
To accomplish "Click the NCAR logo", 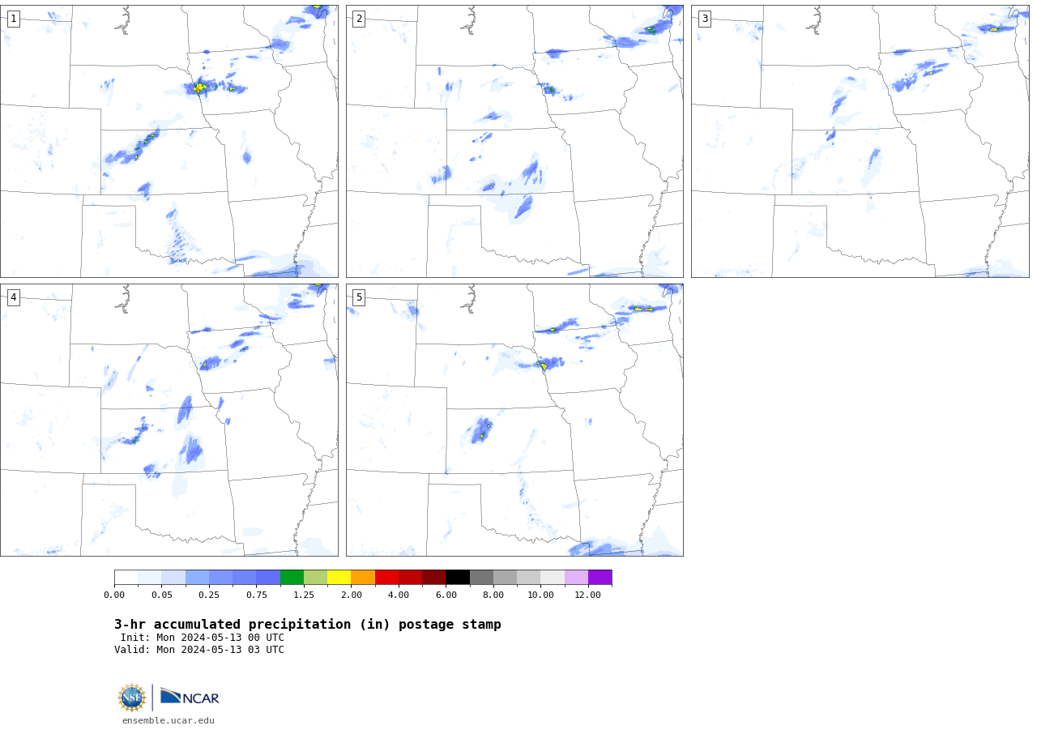I will click(190, 697).
